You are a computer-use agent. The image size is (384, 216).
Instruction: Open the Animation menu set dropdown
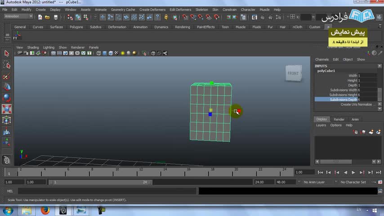tap(18, 16)
